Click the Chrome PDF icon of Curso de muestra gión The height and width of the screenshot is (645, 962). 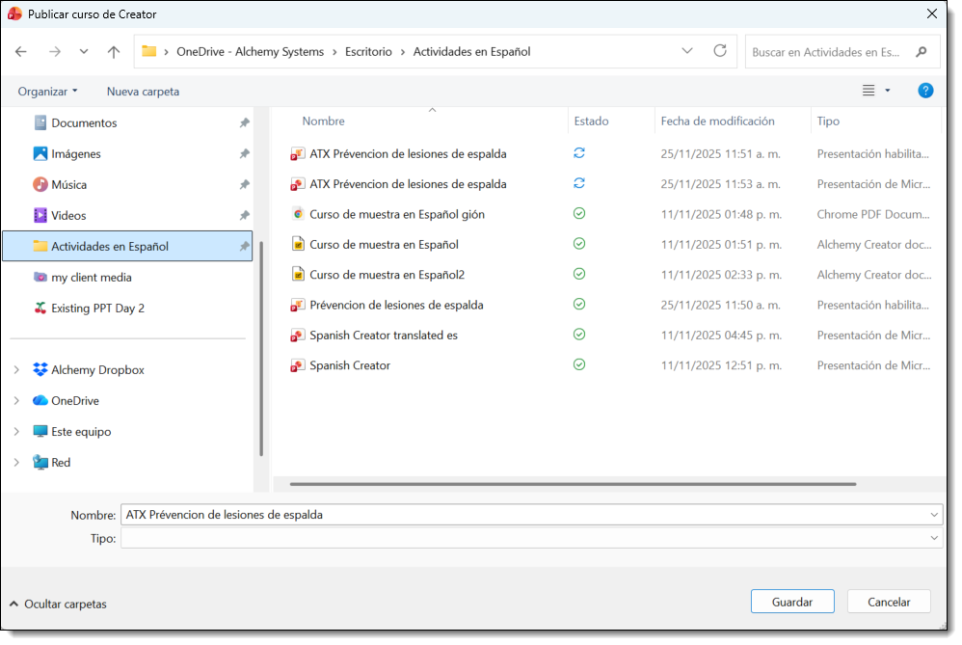click(298, 214)
